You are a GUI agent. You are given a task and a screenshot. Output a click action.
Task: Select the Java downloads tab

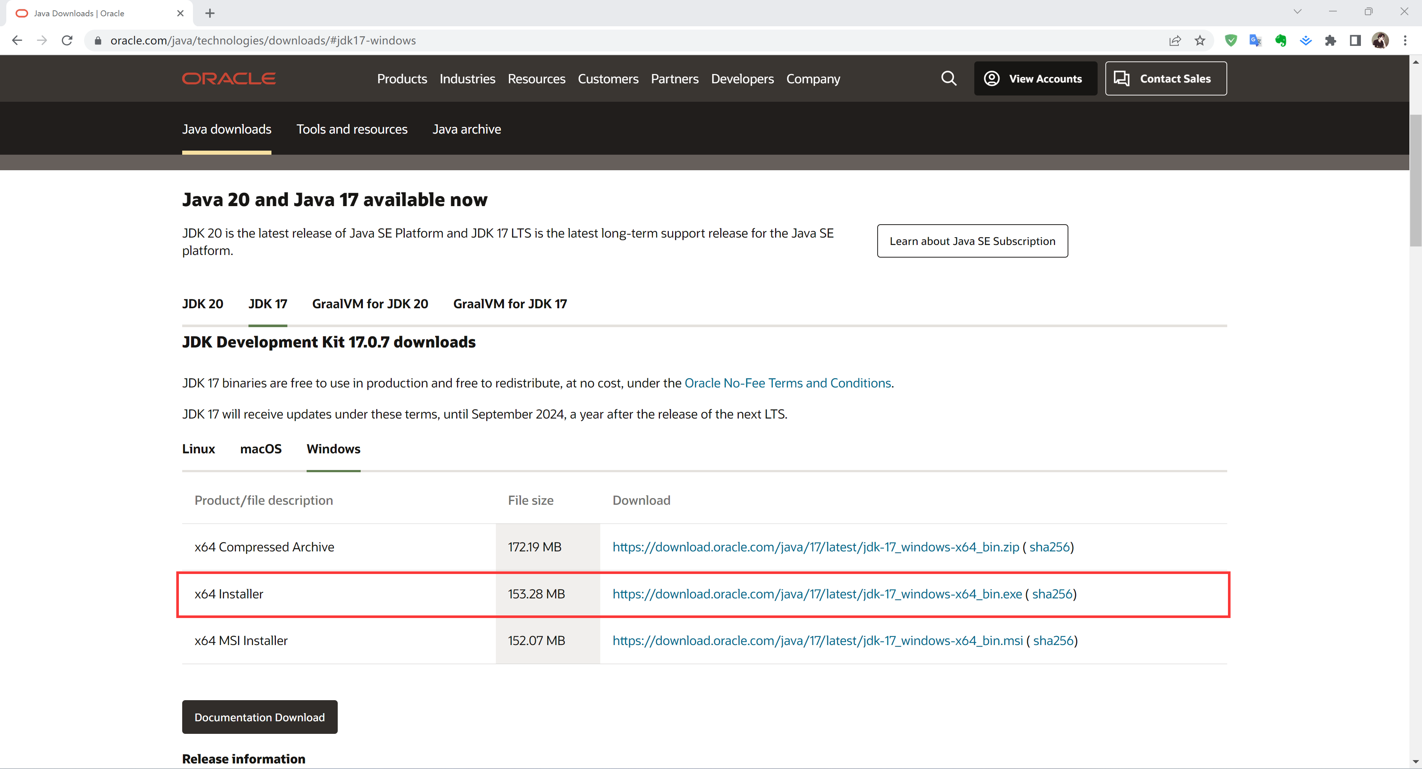coord(226,129)
